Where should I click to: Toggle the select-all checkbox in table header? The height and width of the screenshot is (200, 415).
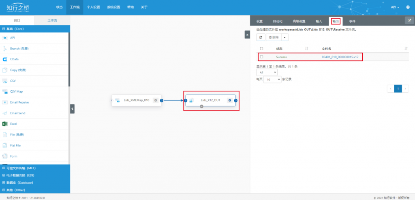[261, 49]
